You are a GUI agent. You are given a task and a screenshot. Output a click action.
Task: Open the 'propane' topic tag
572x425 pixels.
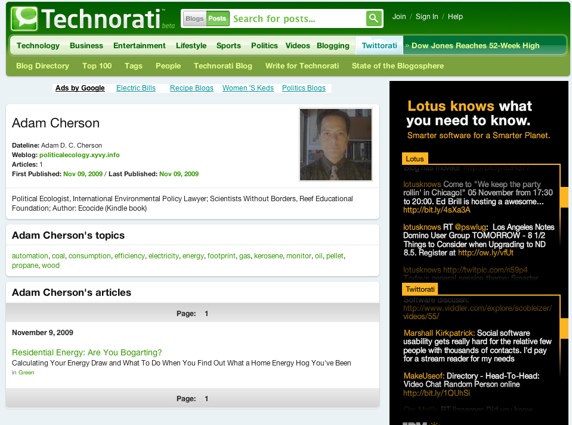tap(25, 265)
